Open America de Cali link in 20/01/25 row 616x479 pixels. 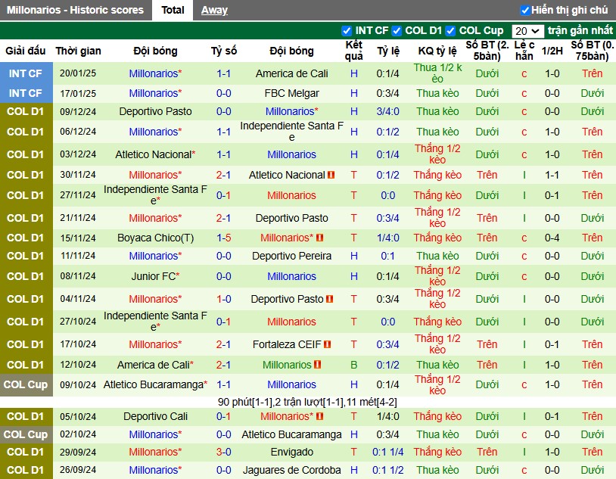tap(291, 73)
